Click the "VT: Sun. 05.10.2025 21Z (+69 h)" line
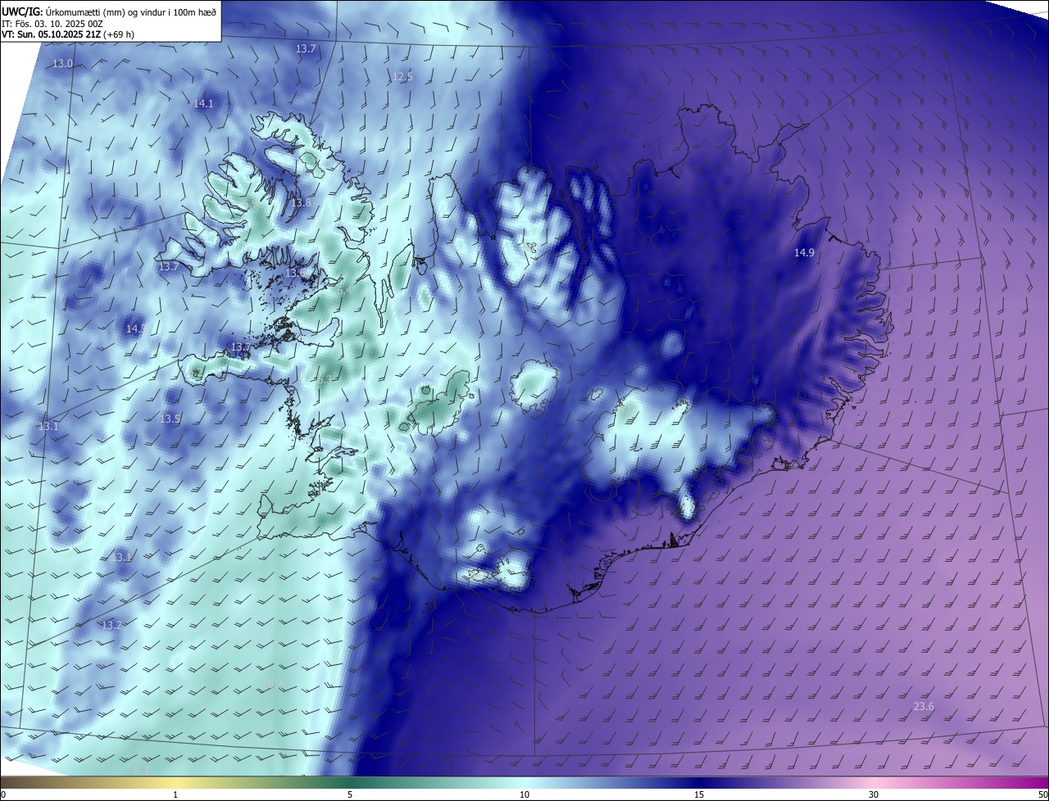 [x=68, y=34]
